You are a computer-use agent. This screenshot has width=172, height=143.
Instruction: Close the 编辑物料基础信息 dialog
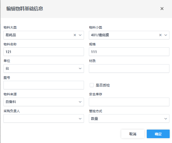(162, 9)
